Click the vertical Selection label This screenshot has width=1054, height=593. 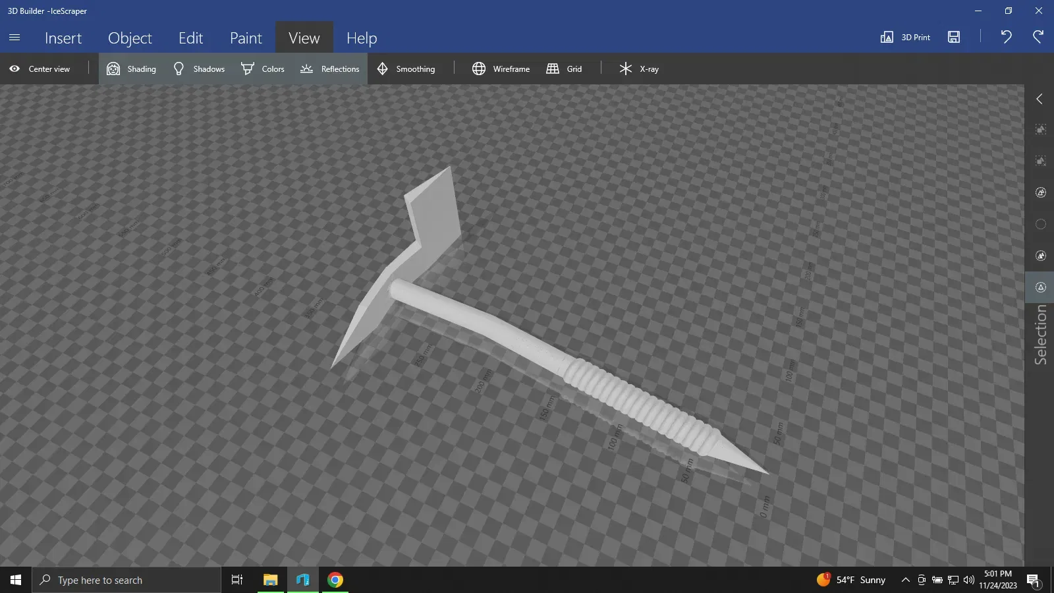tap(1041, 335)
